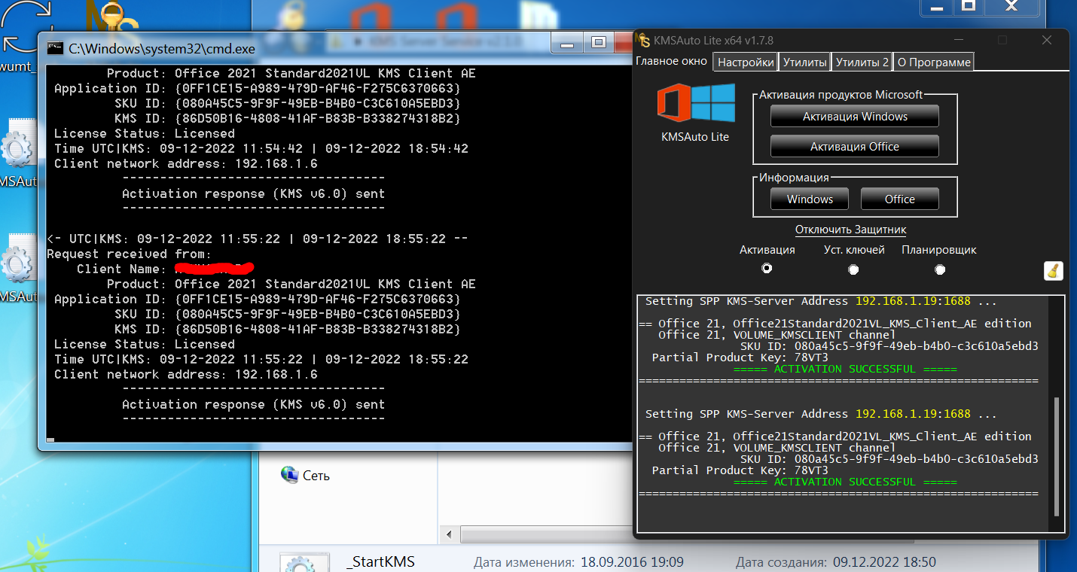Click the KMSAuto log vertical scrollbar
This screenshot has width=1077, height=572.
click(x=1057, y=457)
